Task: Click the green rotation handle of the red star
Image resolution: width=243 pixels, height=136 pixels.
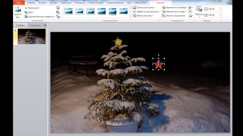Action: pos(159,55)
